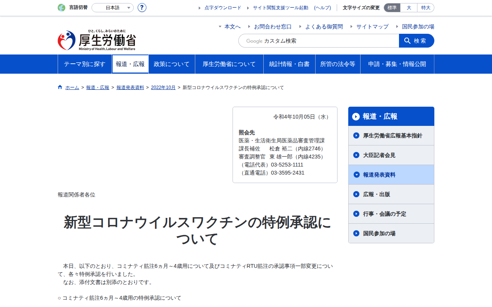This screenshot has height=307, width=492.
Task: Open the language help question-mark icon
Action: (142, 8)
